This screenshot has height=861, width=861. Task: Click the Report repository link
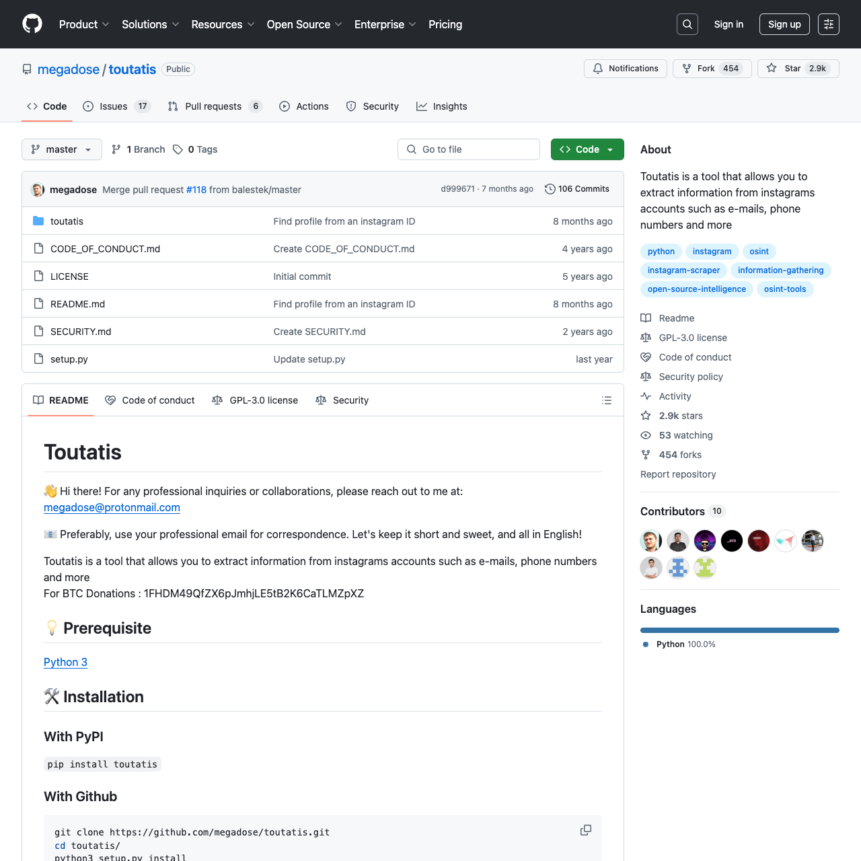[678, 474]
